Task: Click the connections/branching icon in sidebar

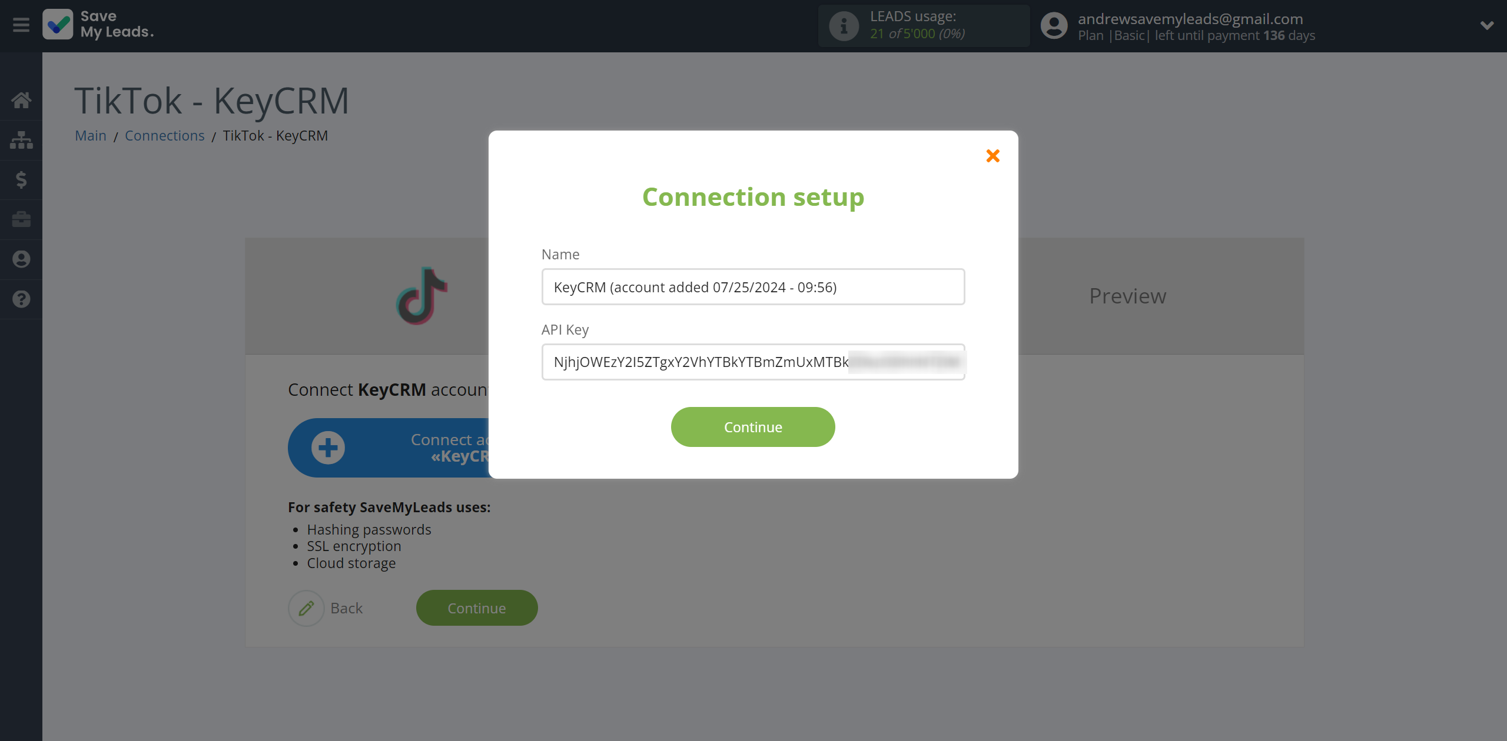Action: pyautogui.click(x=21, y=139)
